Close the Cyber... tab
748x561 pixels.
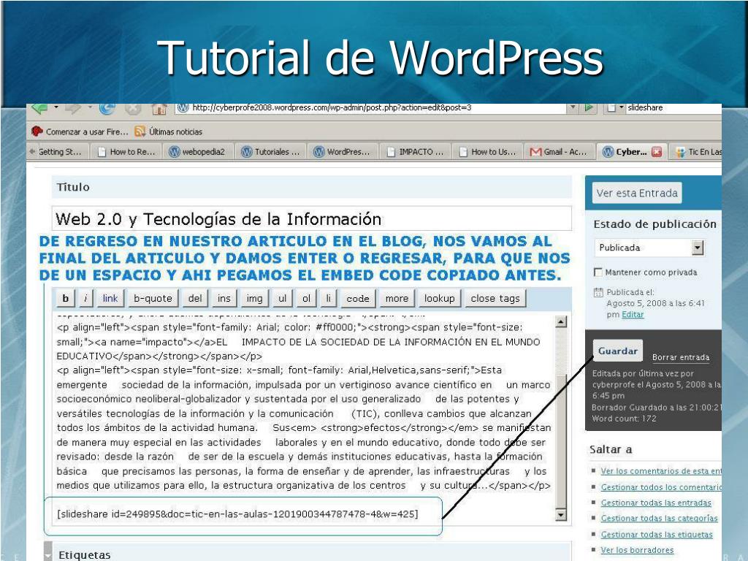(657, 152)
